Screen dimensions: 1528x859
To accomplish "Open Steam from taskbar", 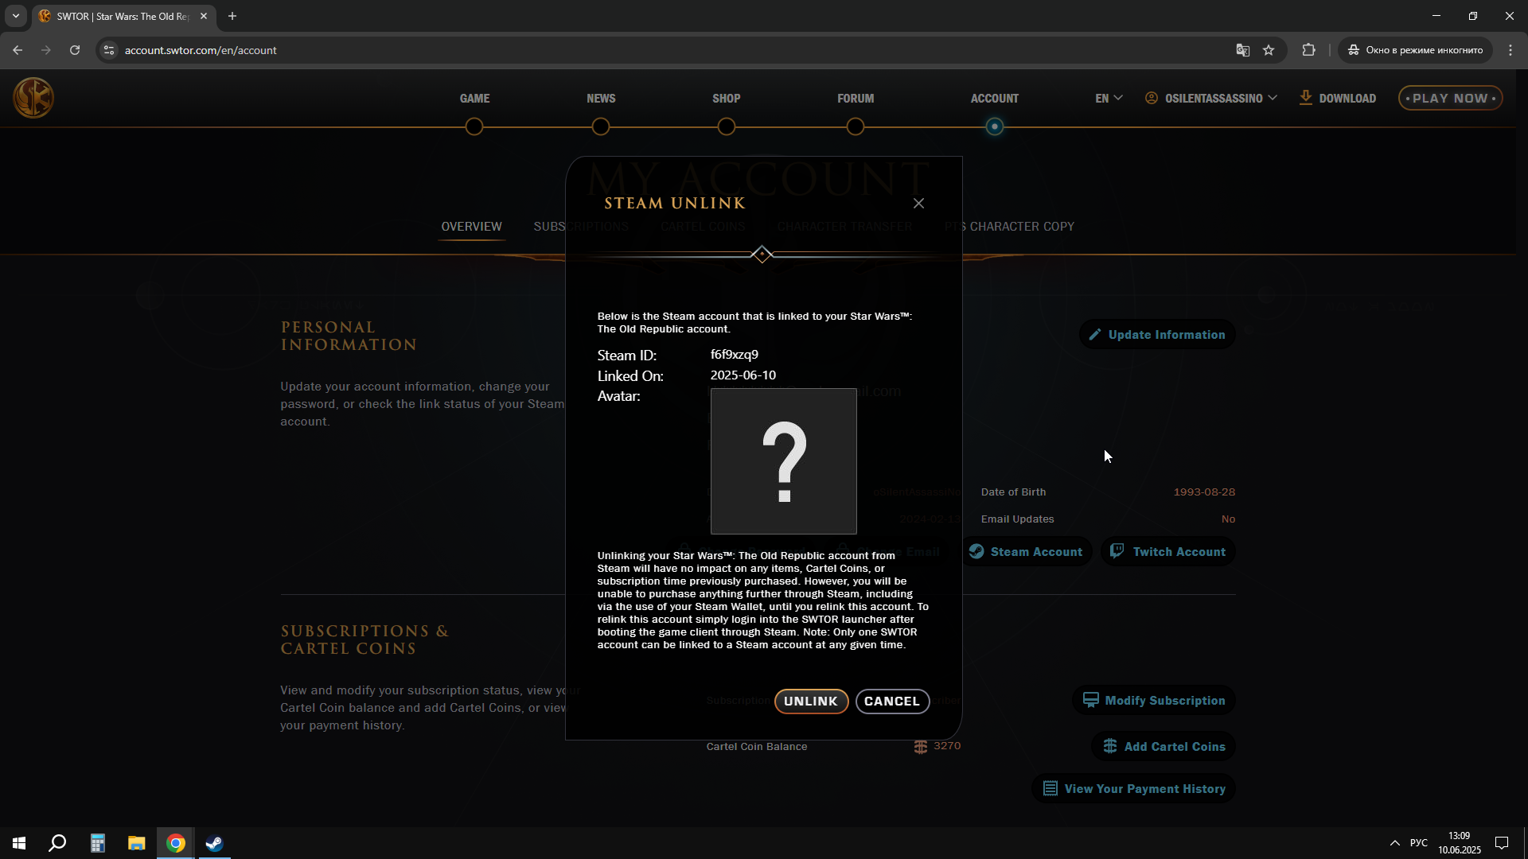I will tap(215, 843).
